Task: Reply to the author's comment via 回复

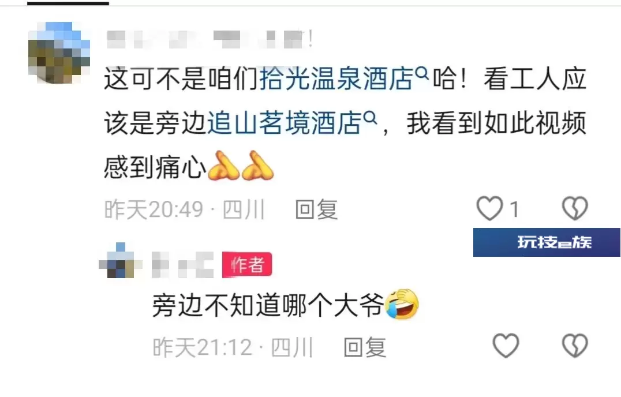Action: pyautogui.click(x=365, y=347)
